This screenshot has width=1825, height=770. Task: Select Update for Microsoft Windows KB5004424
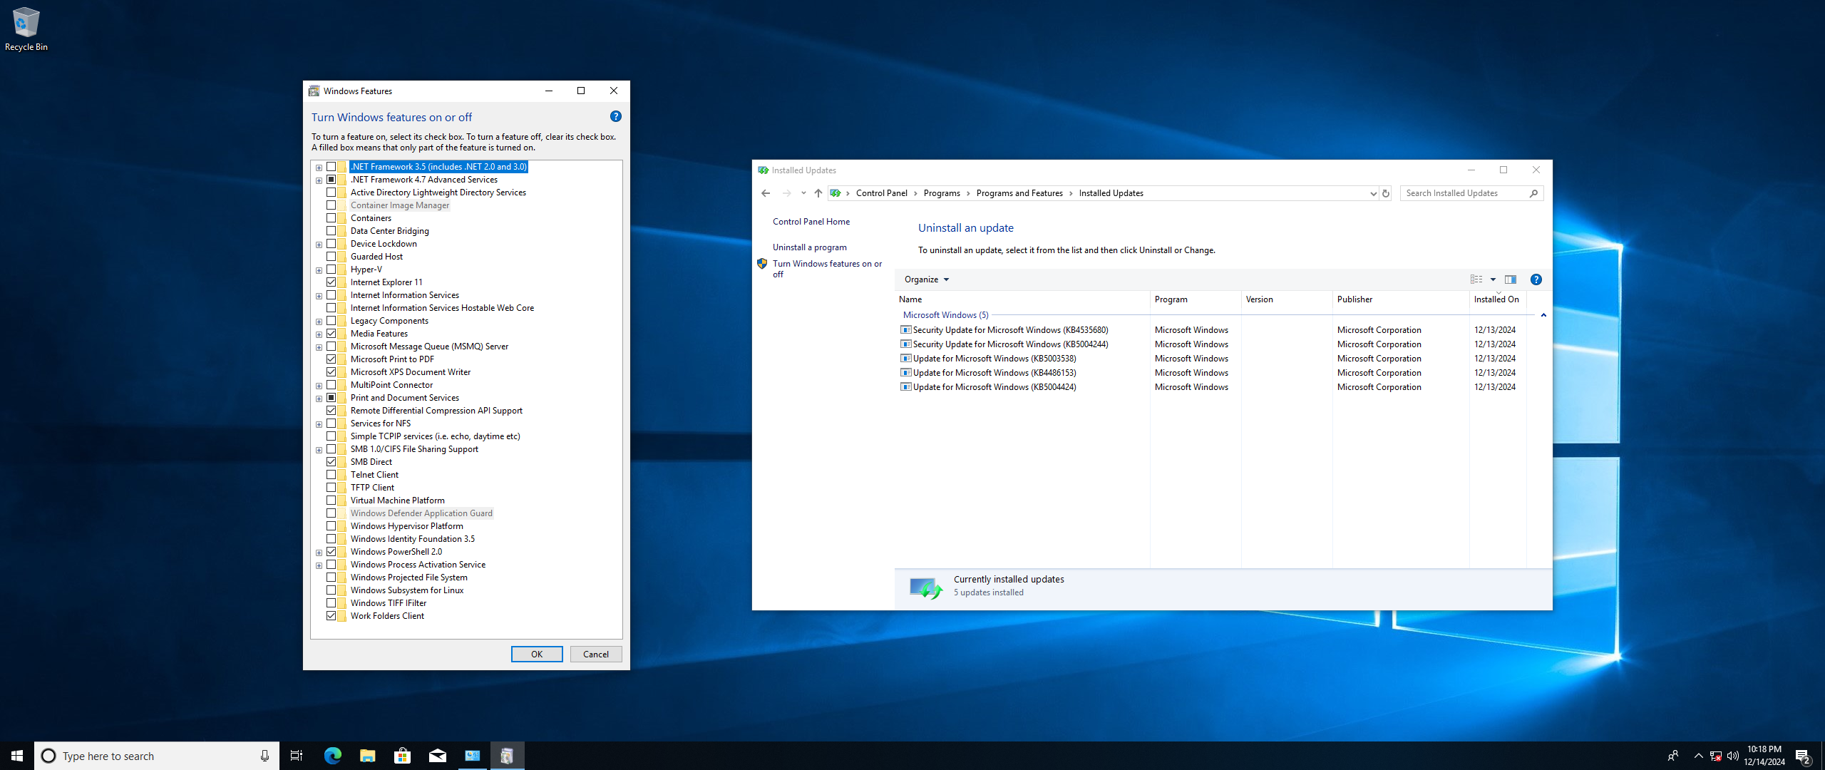[x=1210, y=387]
